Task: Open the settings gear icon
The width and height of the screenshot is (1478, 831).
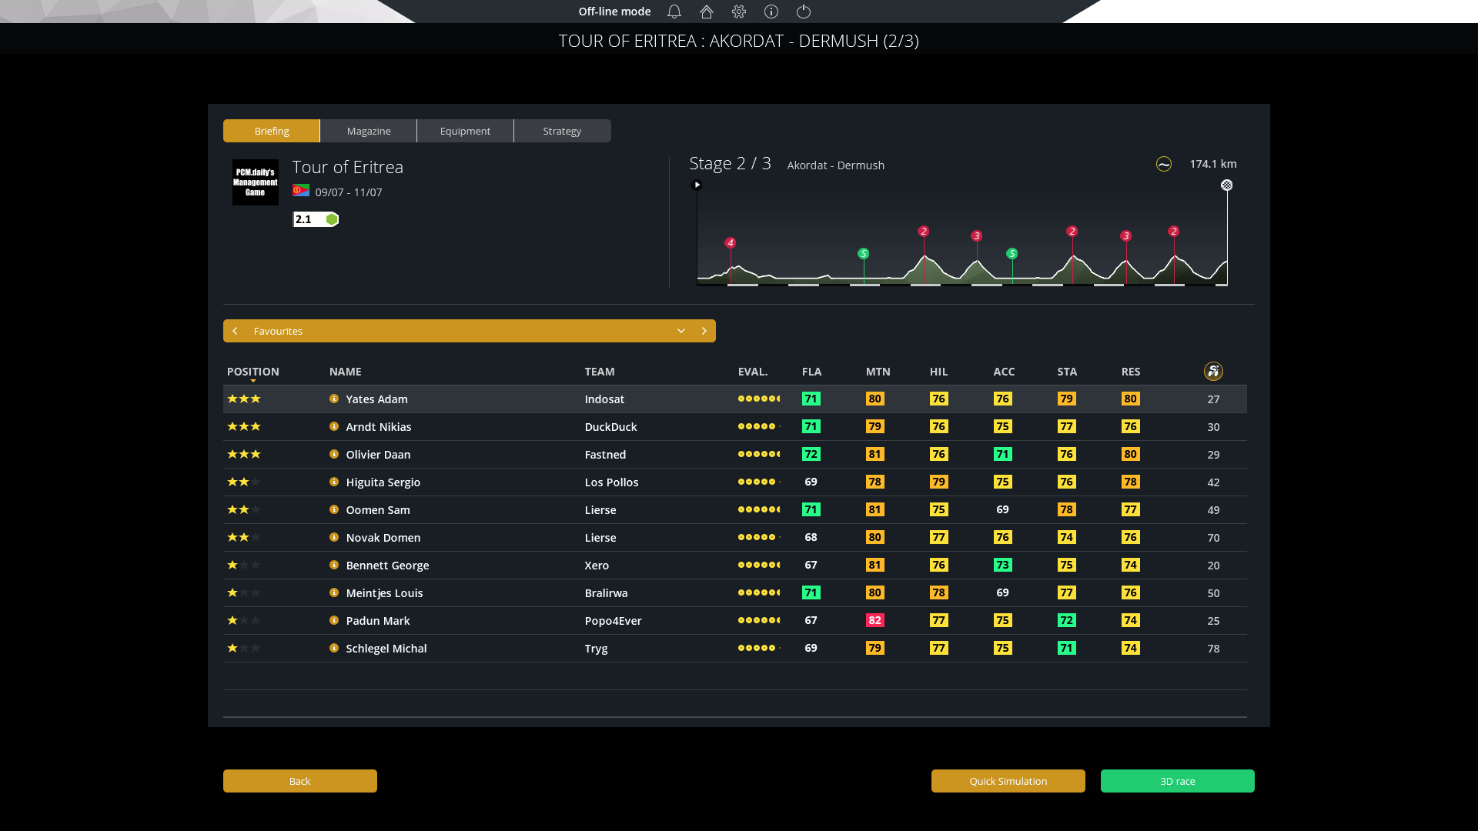Action: [x=739, y=12]
